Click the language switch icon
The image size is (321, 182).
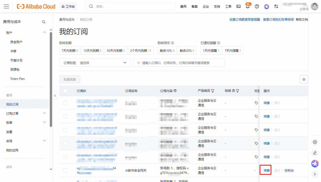point(276,7)
